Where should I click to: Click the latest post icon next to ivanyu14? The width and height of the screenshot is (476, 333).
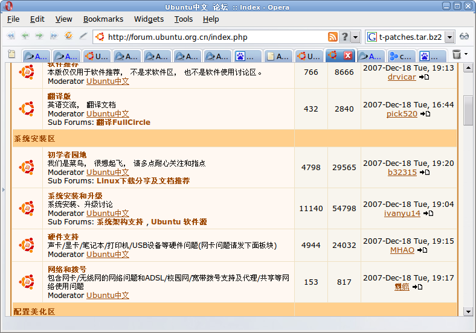pyautogui.click(x=428, y=214)
